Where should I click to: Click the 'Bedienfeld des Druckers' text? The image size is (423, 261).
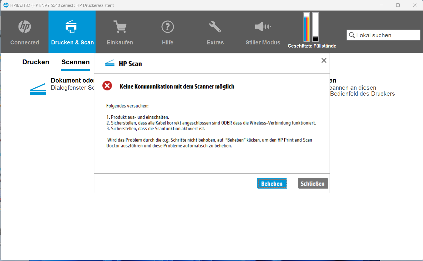(362, 94)
